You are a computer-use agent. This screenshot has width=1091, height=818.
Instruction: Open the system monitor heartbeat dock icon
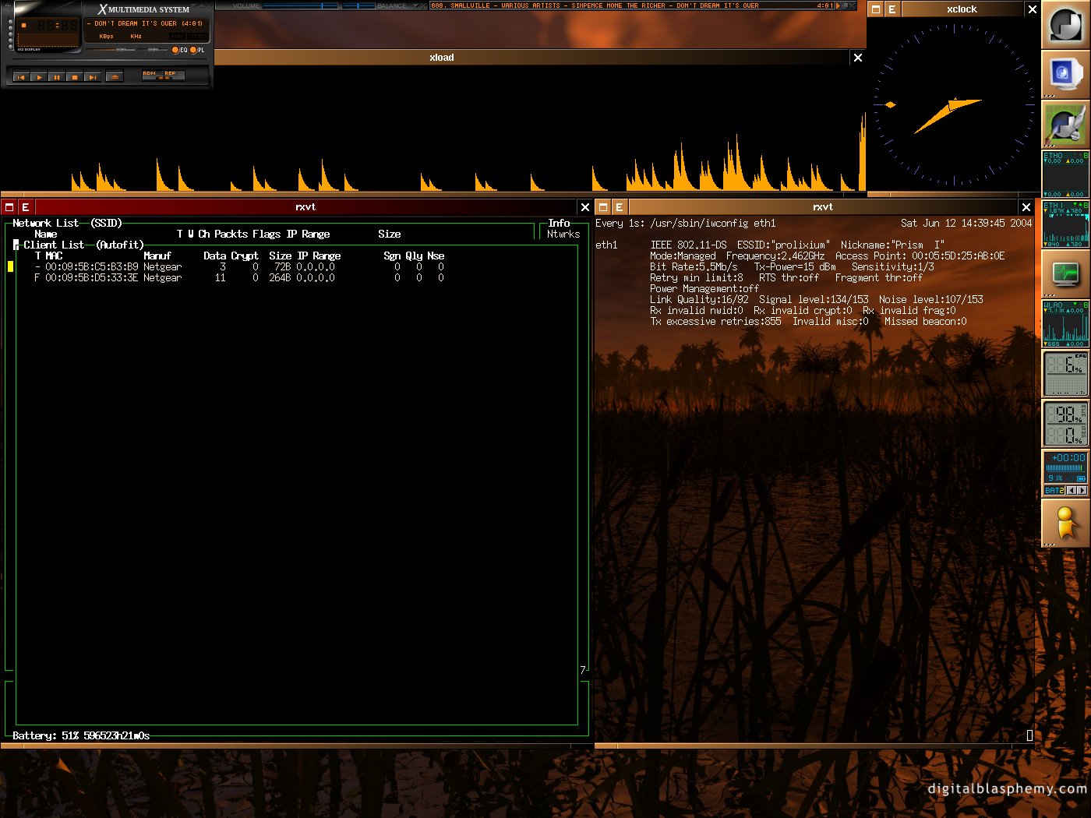[1065, 274]
